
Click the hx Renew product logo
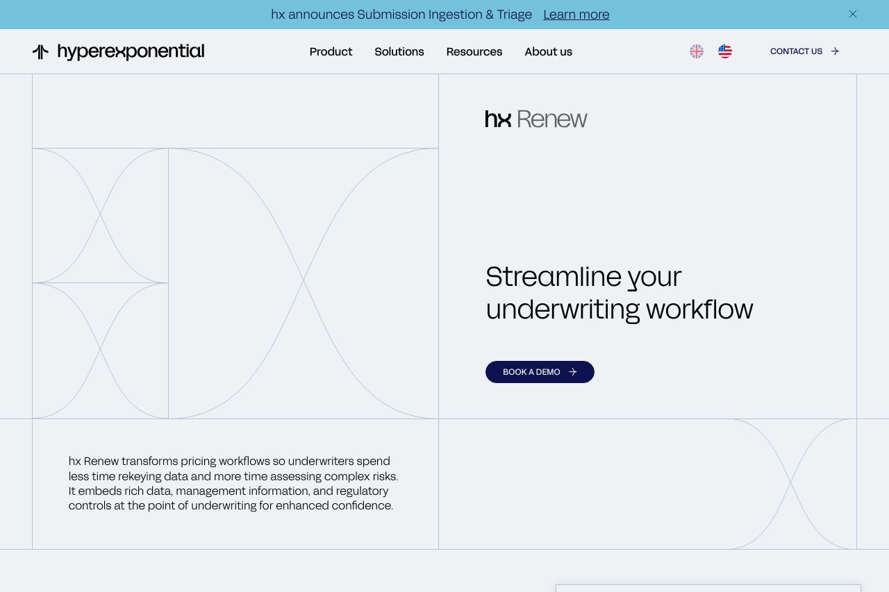(536, 119)
